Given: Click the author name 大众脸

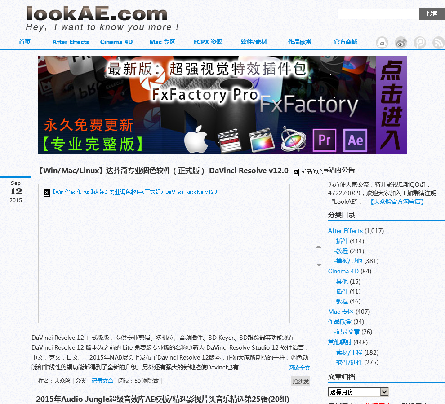Looking at the screenshot, I should click(62, 381).
